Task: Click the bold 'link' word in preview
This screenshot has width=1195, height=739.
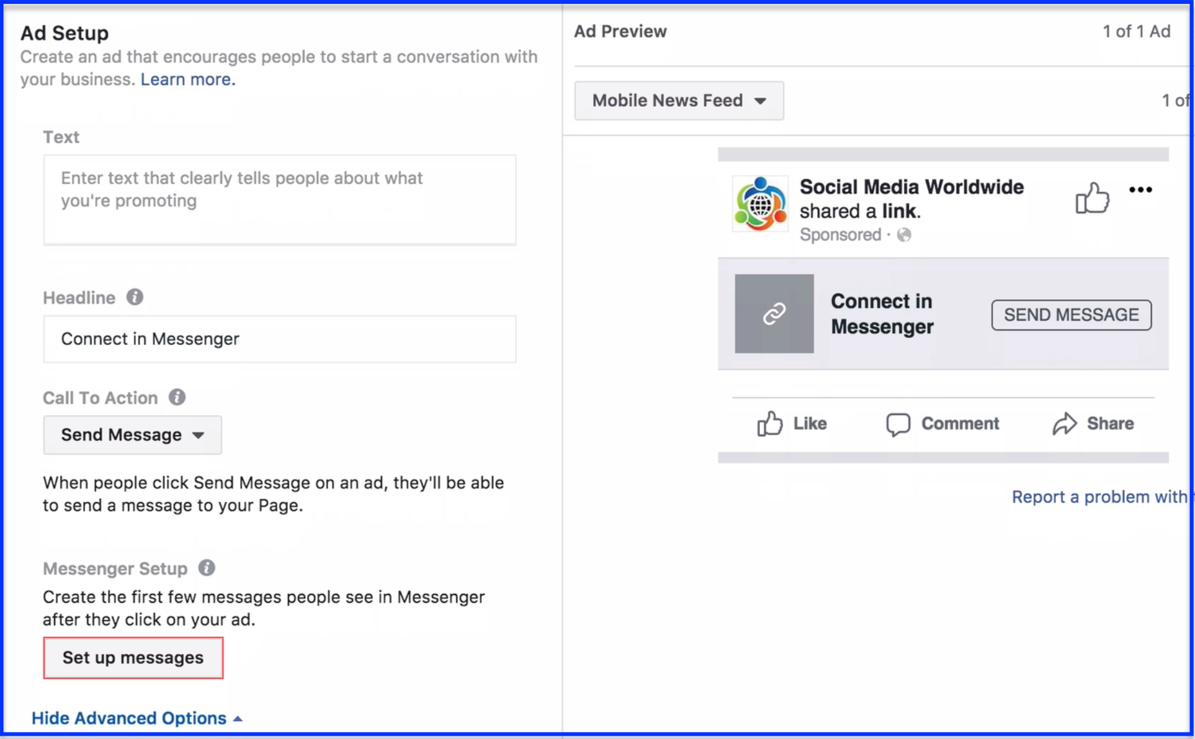Action: click(x=899, y=211)
